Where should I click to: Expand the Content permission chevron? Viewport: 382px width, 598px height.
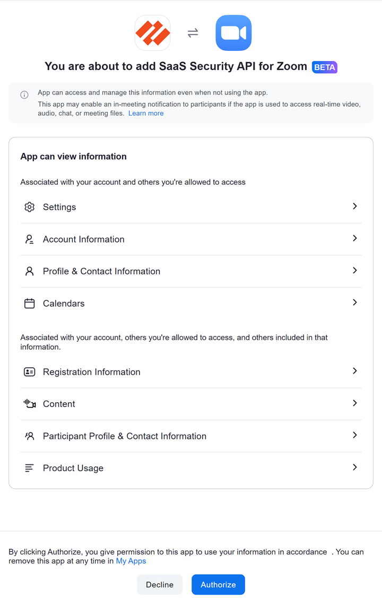355,403
